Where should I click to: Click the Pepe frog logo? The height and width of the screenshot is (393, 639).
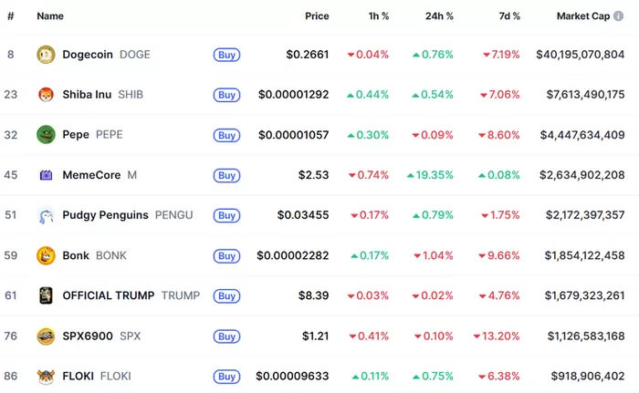(x=46, y=135)
